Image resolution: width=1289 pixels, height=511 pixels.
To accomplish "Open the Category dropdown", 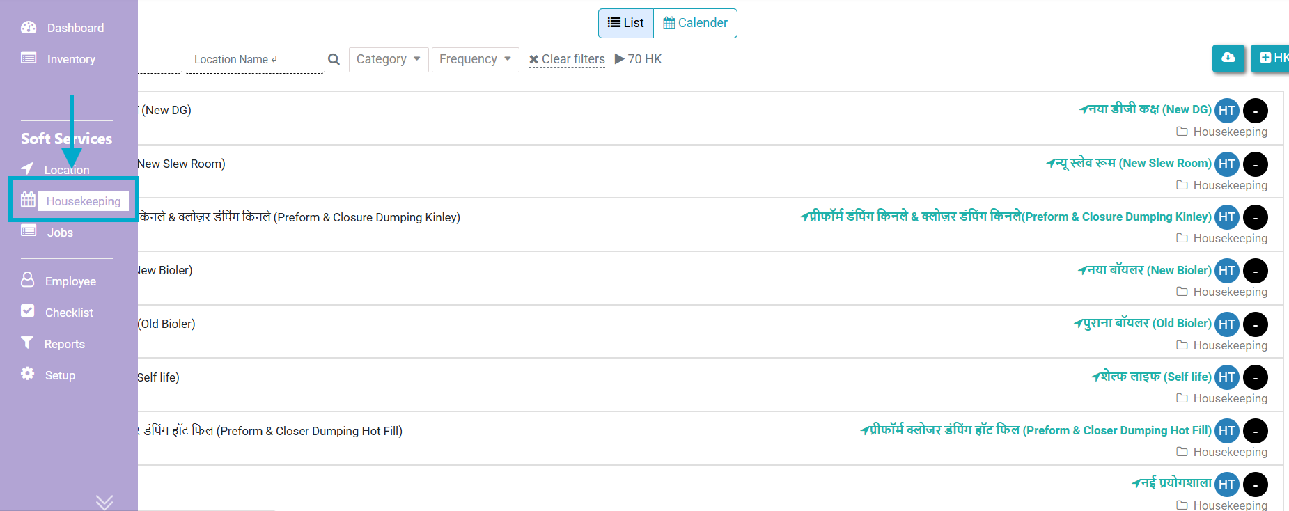I will [388, 59].
